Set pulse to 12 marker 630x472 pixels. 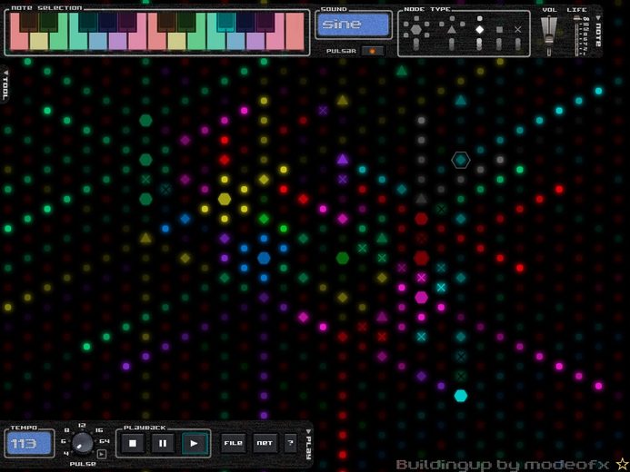point(82,425)
